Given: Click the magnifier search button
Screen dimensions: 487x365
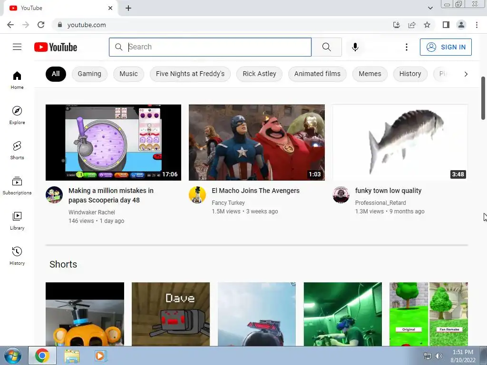Looking at the screenshot, I should (326, 47).
